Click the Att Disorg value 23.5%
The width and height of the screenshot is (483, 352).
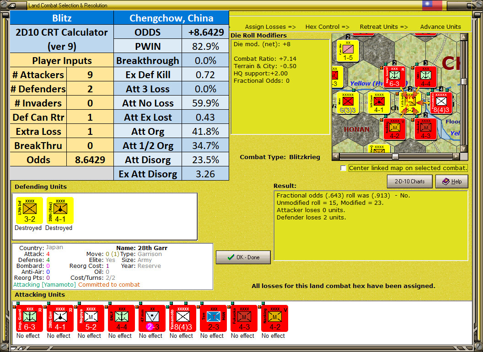(x=205, y=160)
